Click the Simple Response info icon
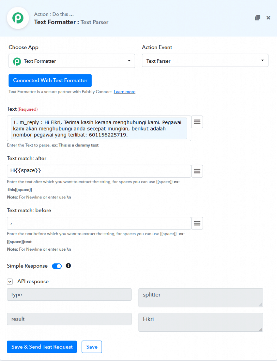277x361 pixels. point(68,266)
